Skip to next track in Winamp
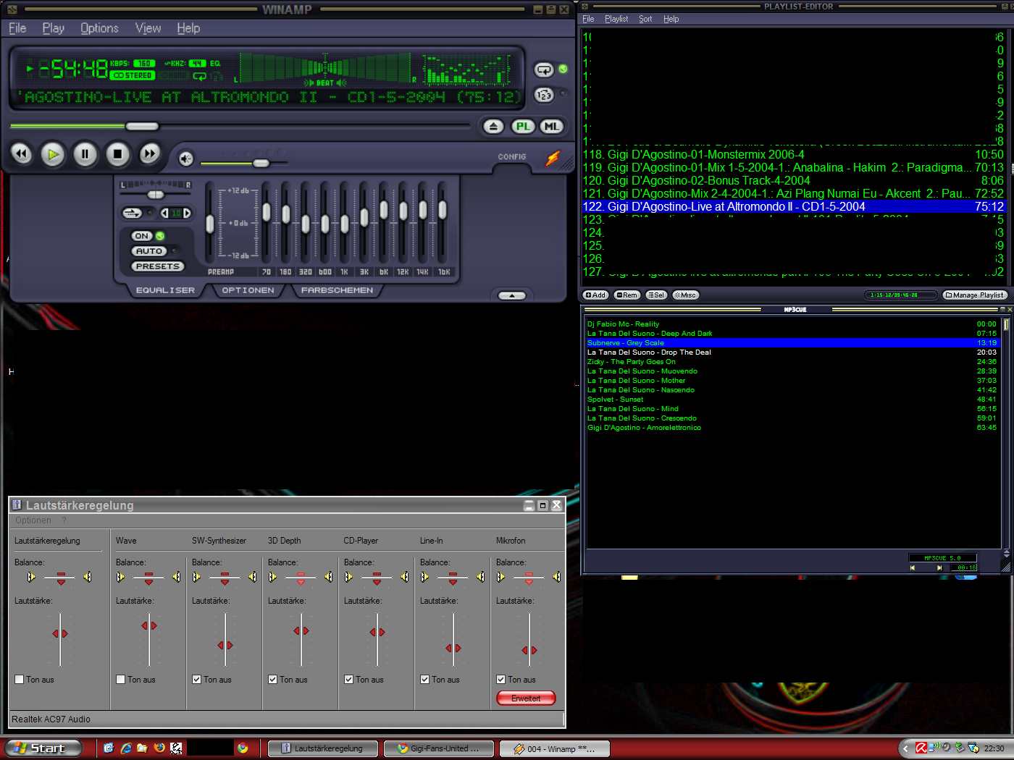Image resolution: width=1014 pixels, height=760 pixels. [x=149, y=153]
